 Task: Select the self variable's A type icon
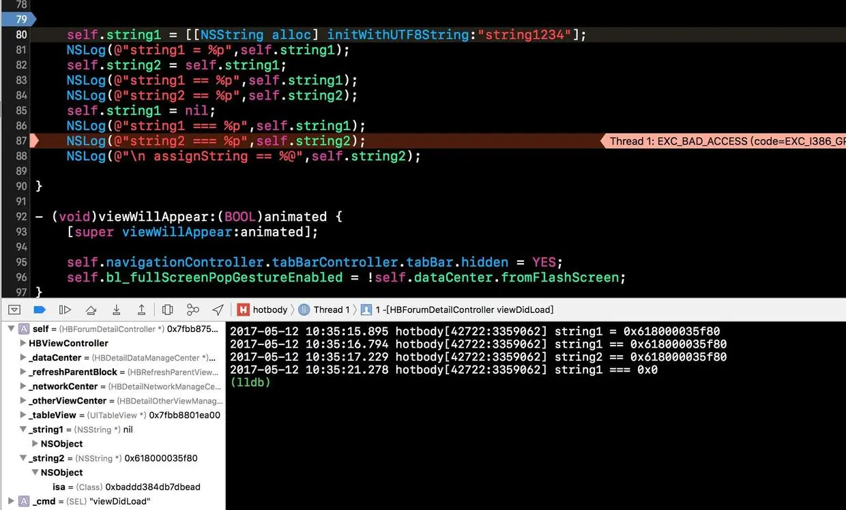coord(23,329)
